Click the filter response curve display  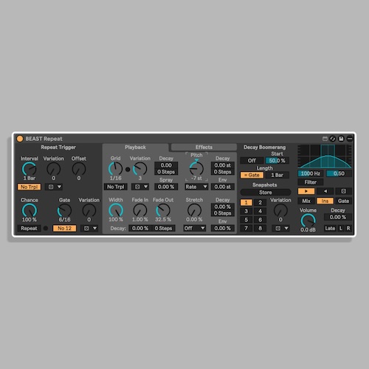(x=325, y=156)
